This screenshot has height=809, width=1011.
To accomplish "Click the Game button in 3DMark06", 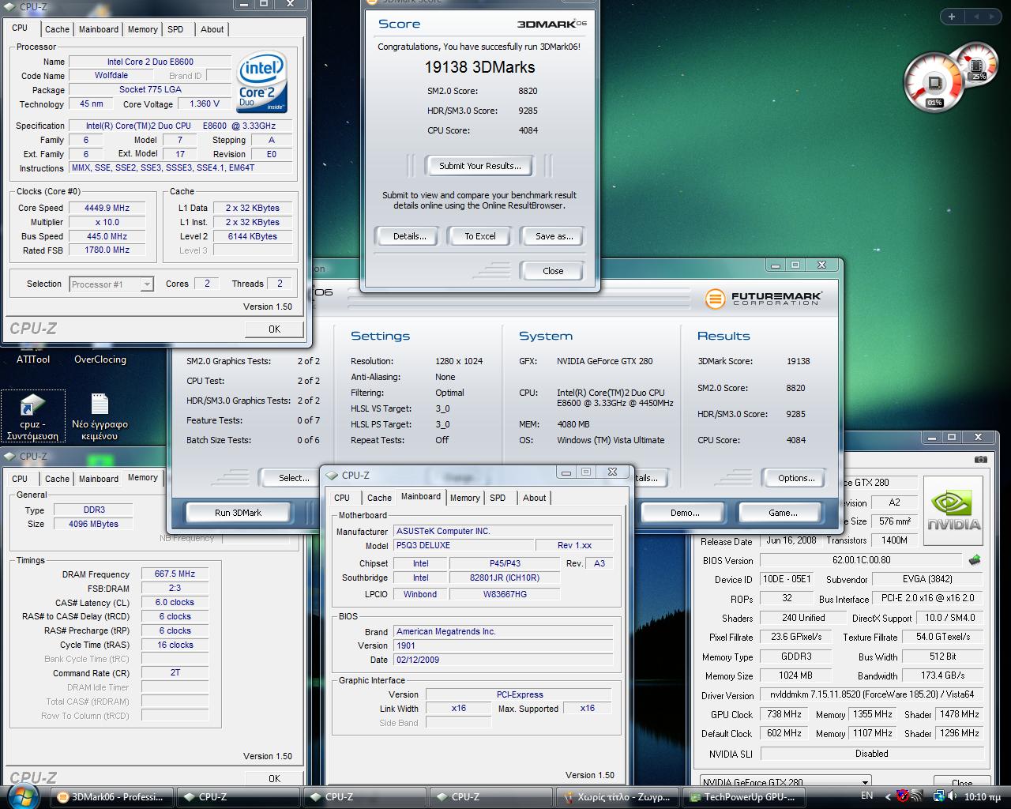I will point(783,513).
